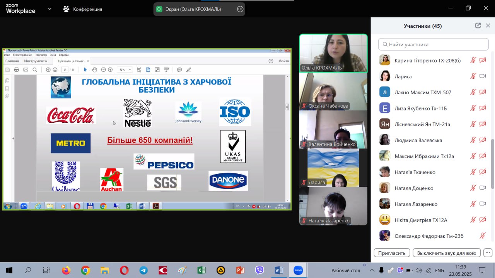The height and width of the screenshot is (278, 495).
Task: Open the Конференция tab
Action: (x=83, y=9)
